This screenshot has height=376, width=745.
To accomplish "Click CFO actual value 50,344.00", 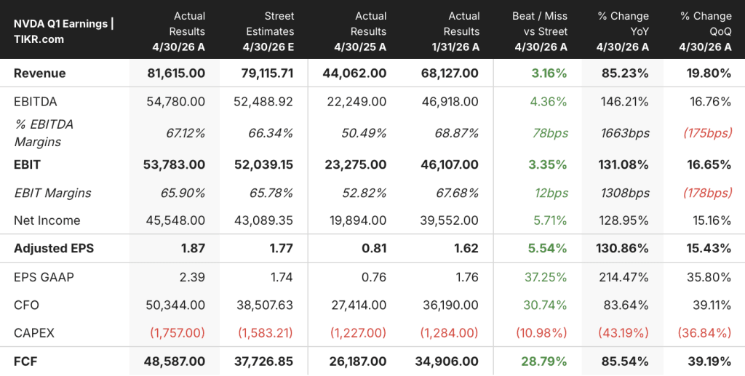I will click(x=175, y=305).
